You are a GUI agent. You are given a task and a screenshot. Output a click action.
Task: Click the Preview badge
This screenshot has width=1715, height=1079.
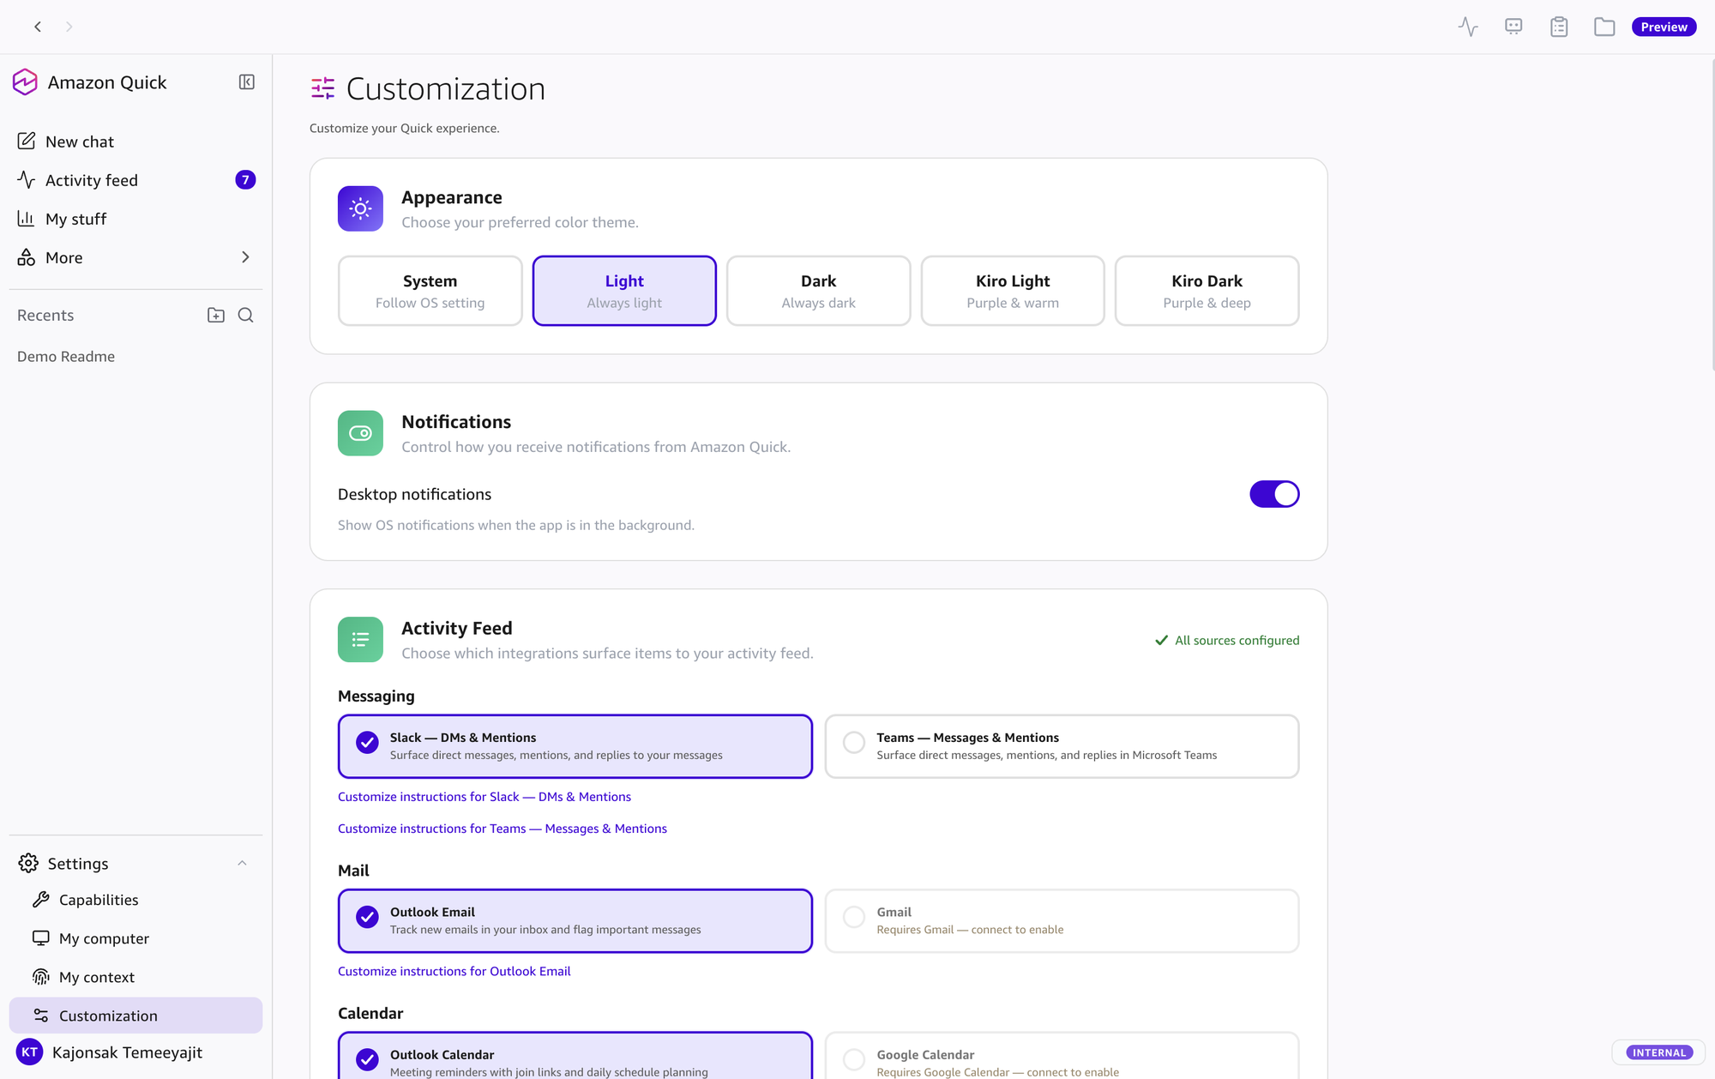(x=1664, y=27)
